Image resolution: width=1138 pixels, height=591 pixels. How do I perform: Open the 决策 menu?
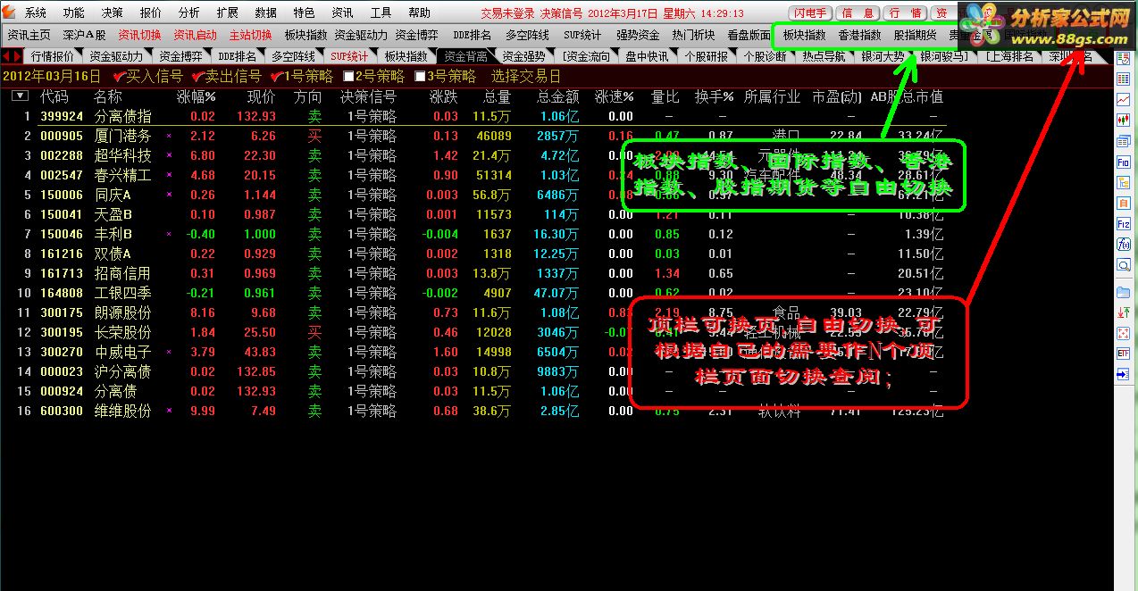tap(113, 12)
